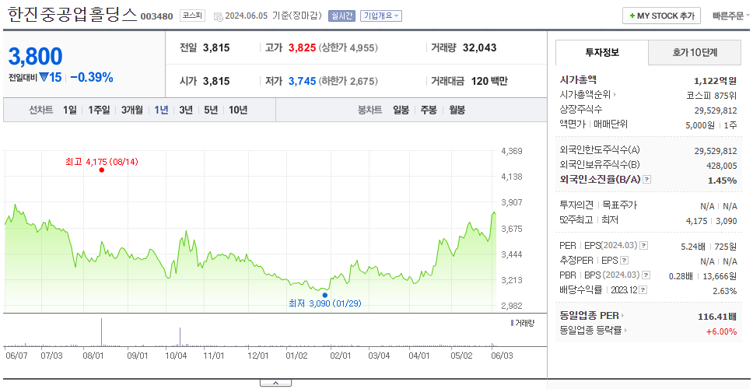Select the 1주일 line chart range
This screenshot has width=753, height=389.
(99, 110)
